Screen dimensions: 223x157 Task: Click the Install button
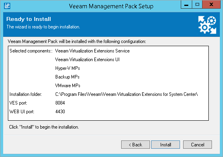(165, 145)
